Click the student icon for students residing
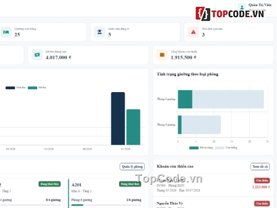277x208 pixels. tap(100, 32)
